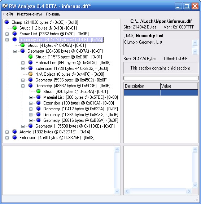Viewport: 201px width, 204px height.
Task: Collapse the Geometry 204696 bytes node
Action: (15, 51)
